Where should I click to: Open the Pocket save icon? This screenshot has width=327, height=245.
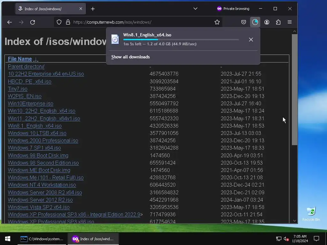tap(244, 22)
